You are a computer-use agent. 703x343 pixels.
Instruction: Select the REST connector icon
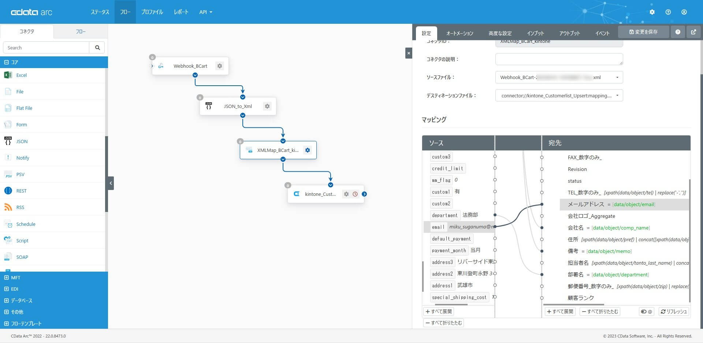[8, 191]
